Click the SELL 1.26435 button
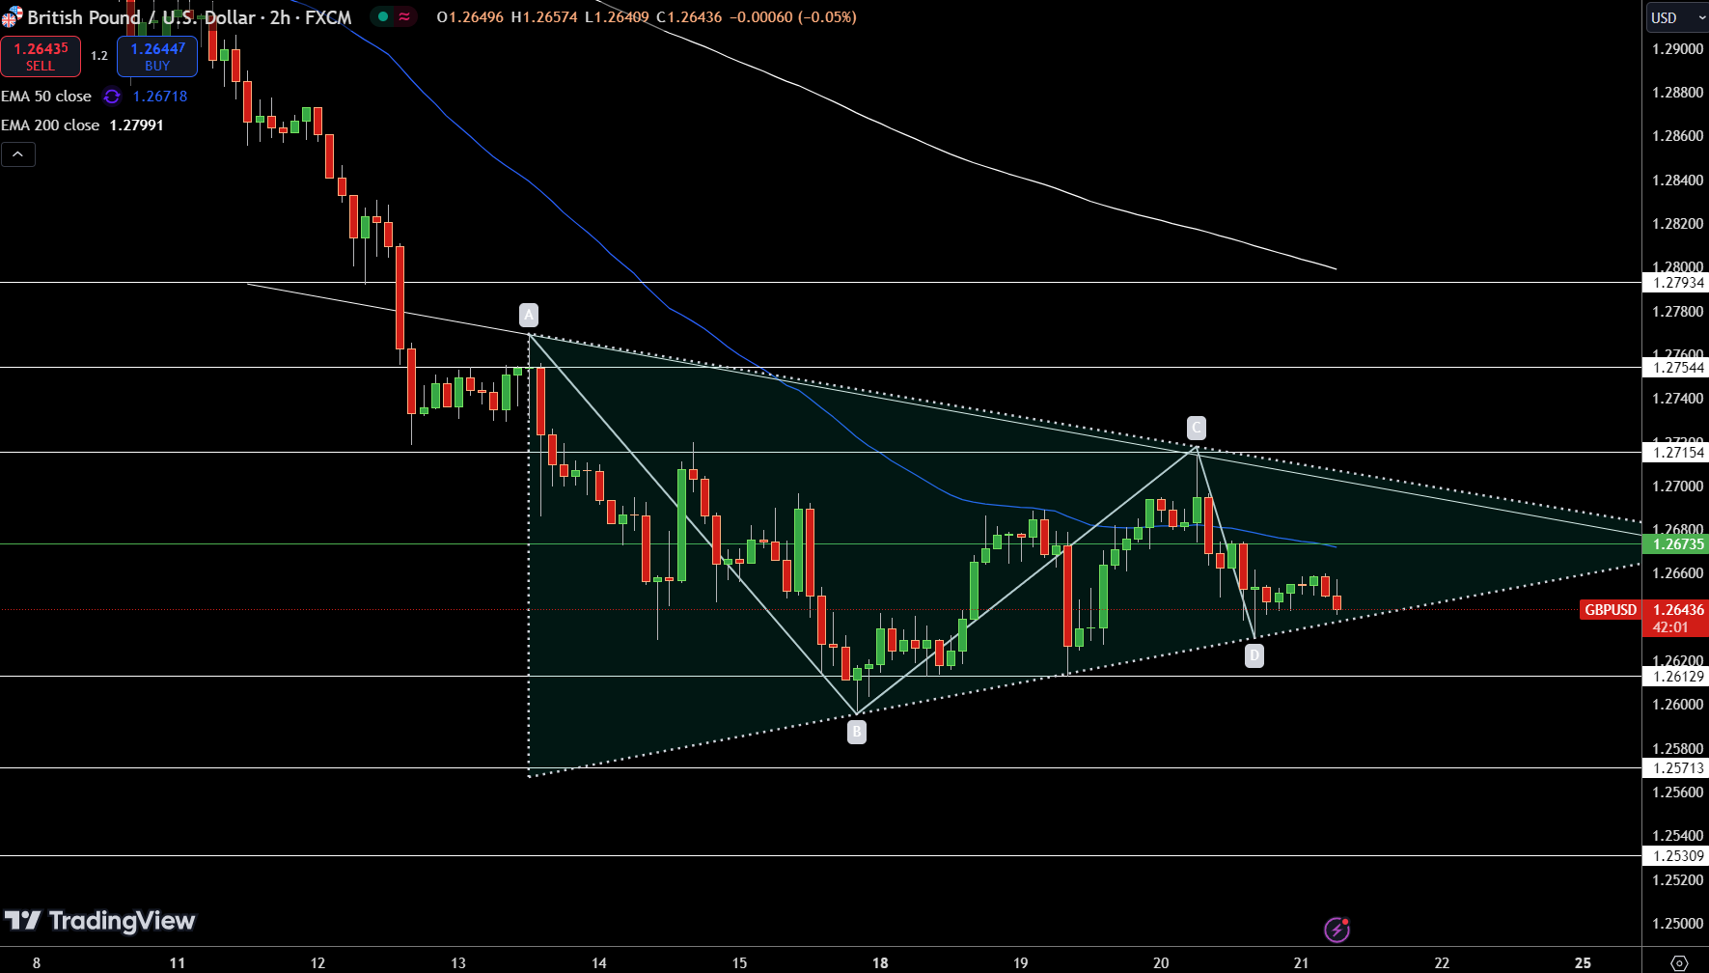This screenshot has height=973, width=1709. (41, 56)
